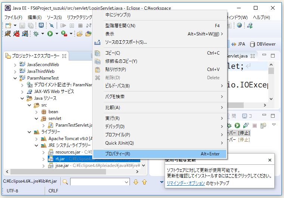
Task: Click the Tomcat restart cat icon
Action: pos(25,34)
